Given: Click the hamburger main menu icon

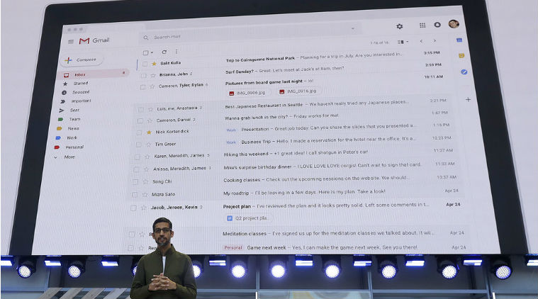Looking at the screenshot, I should (71, 41).
